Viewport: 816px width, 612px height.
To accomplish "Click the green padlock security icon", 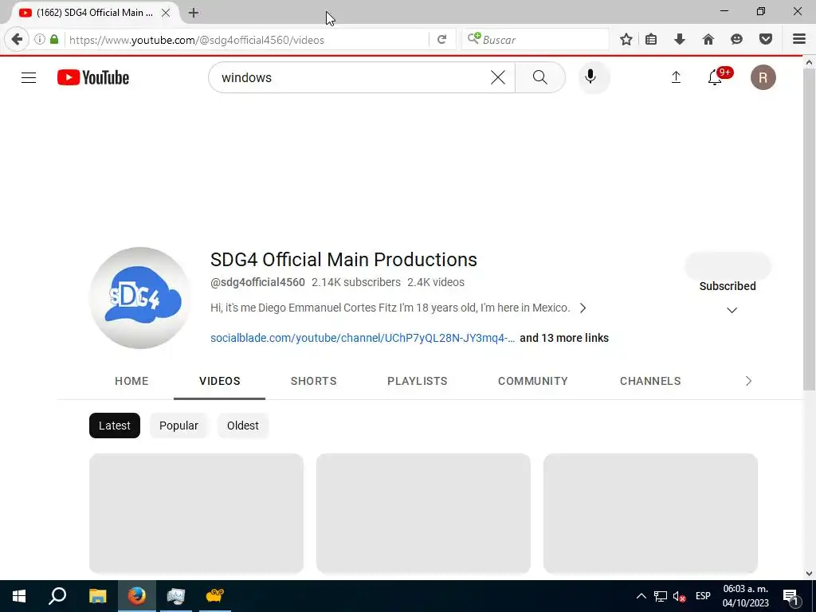I will point(54,39).
